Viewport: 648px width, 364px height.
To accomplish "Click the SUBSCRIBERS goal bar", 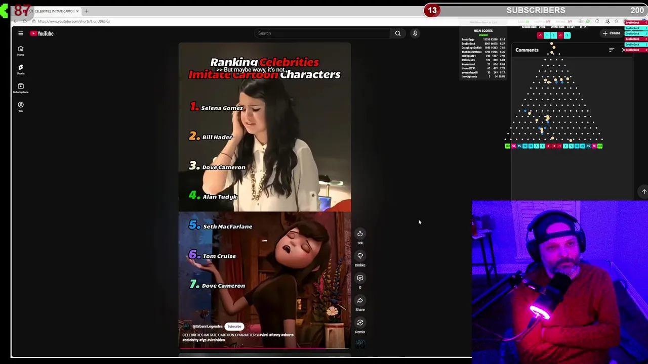I will pyautogui.click(x=536, y=10).
